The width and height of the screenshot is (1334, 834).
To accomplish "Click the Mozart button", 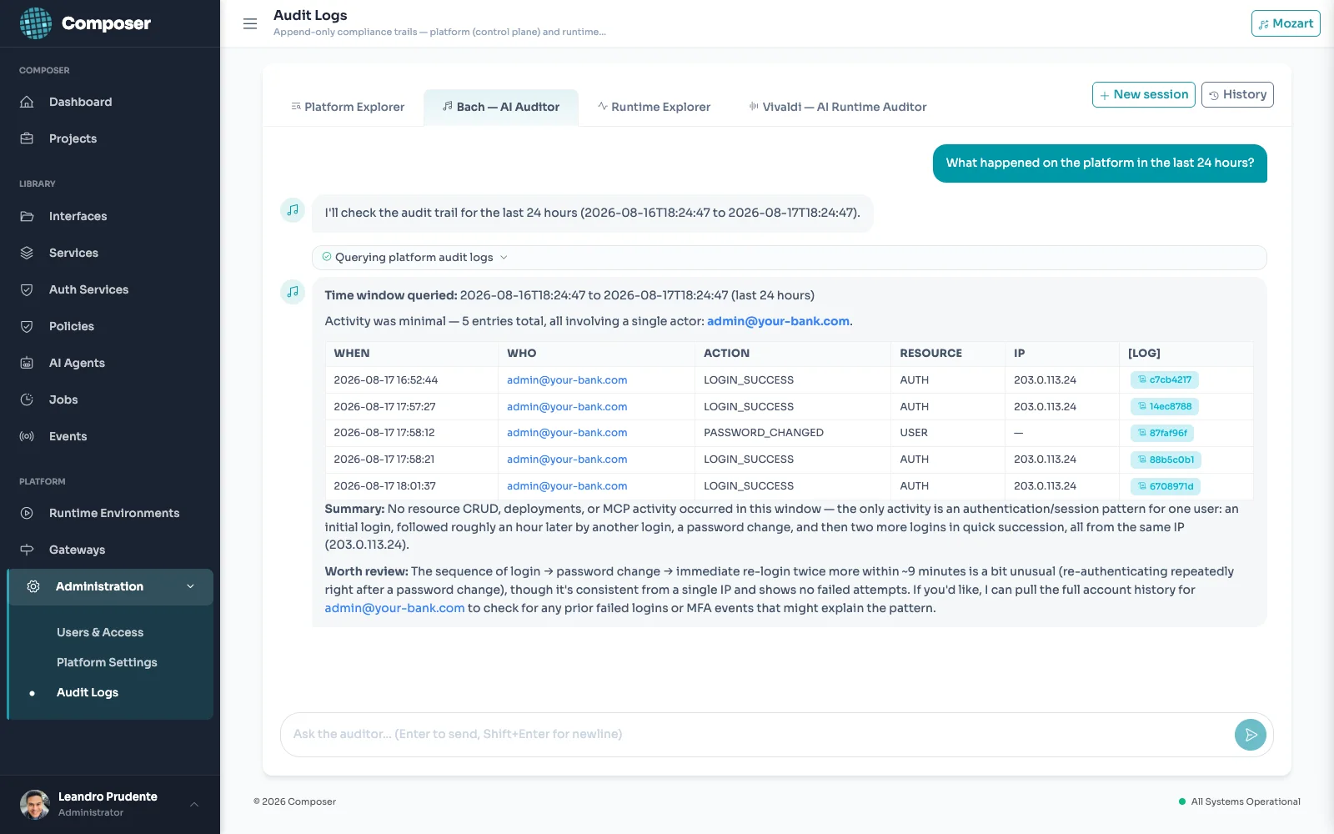I will [x=1286, y=23].
